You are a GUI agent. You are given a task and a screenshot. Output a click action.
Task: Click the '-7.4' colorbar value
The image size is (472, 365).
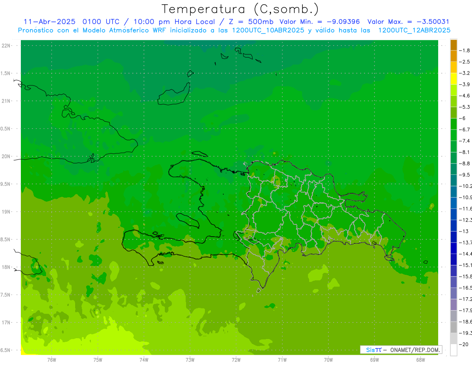click(465, 141)
